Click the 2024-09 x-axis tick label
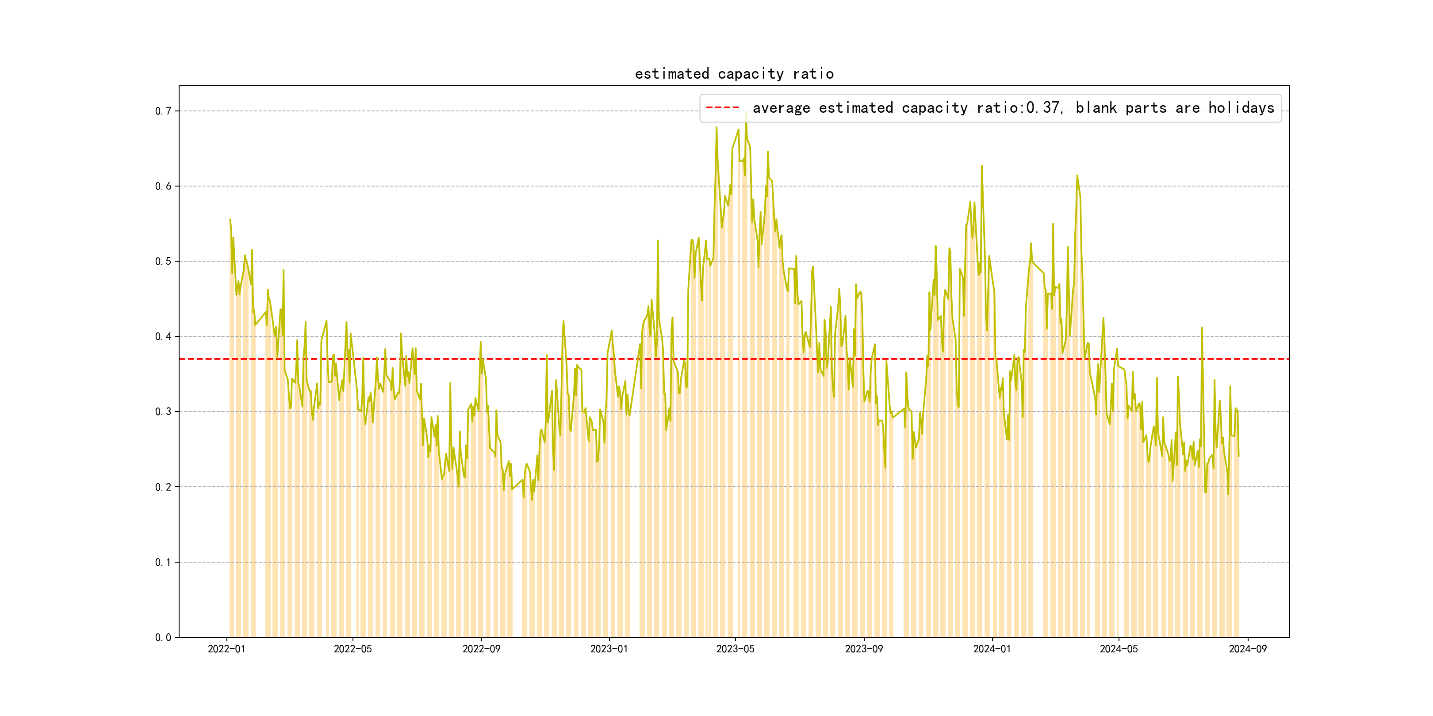Viewport: 1433px width, 716px height. coord(1247,649)
